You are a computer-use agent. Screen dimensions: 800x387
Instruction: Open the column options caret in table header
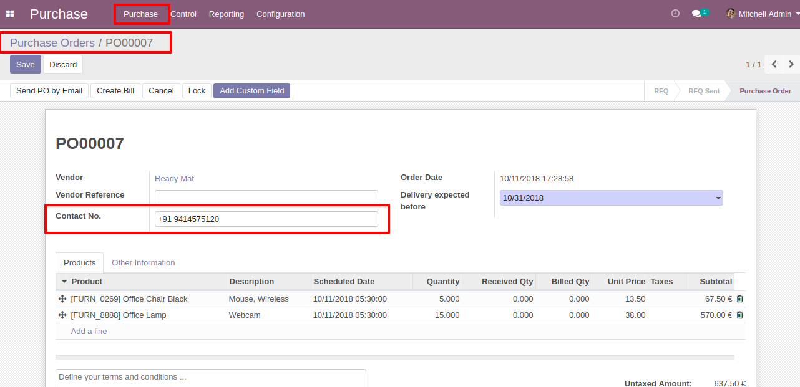coord(64,282)
